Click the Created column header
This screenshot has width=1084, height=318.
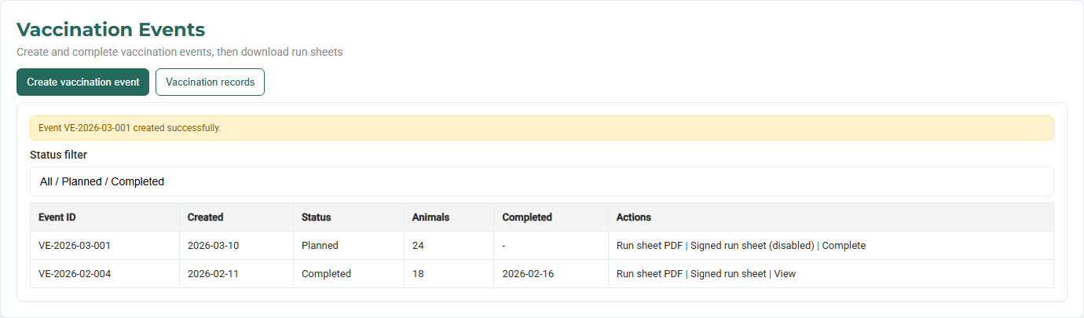click(205, 217)
